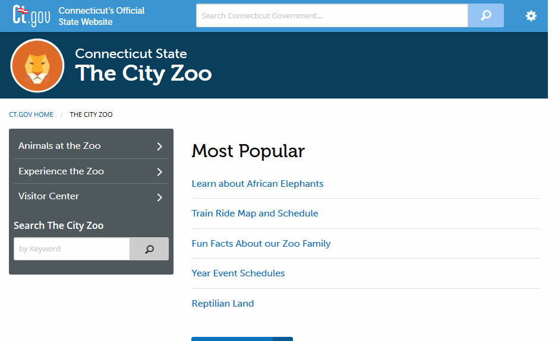Open the settings gear icon
This screenshot has width=558, height=341.
[531, 16]
